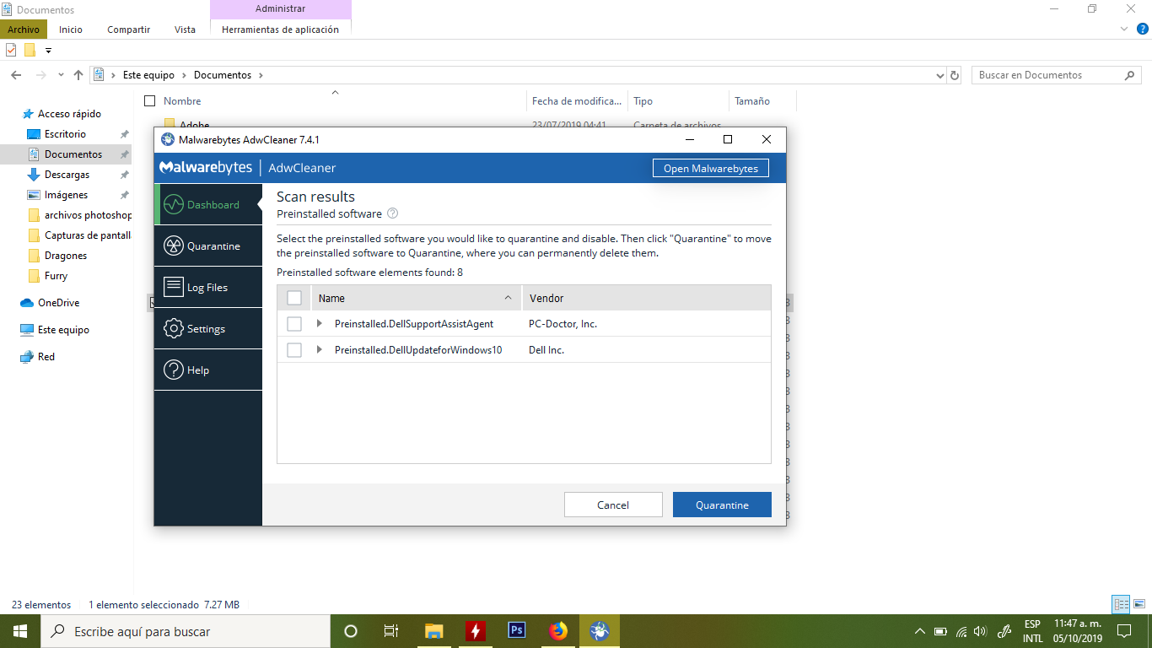Open the red lightning app on taskbar
This screenshot has height=648, width=1152.
tap(476, 631)
